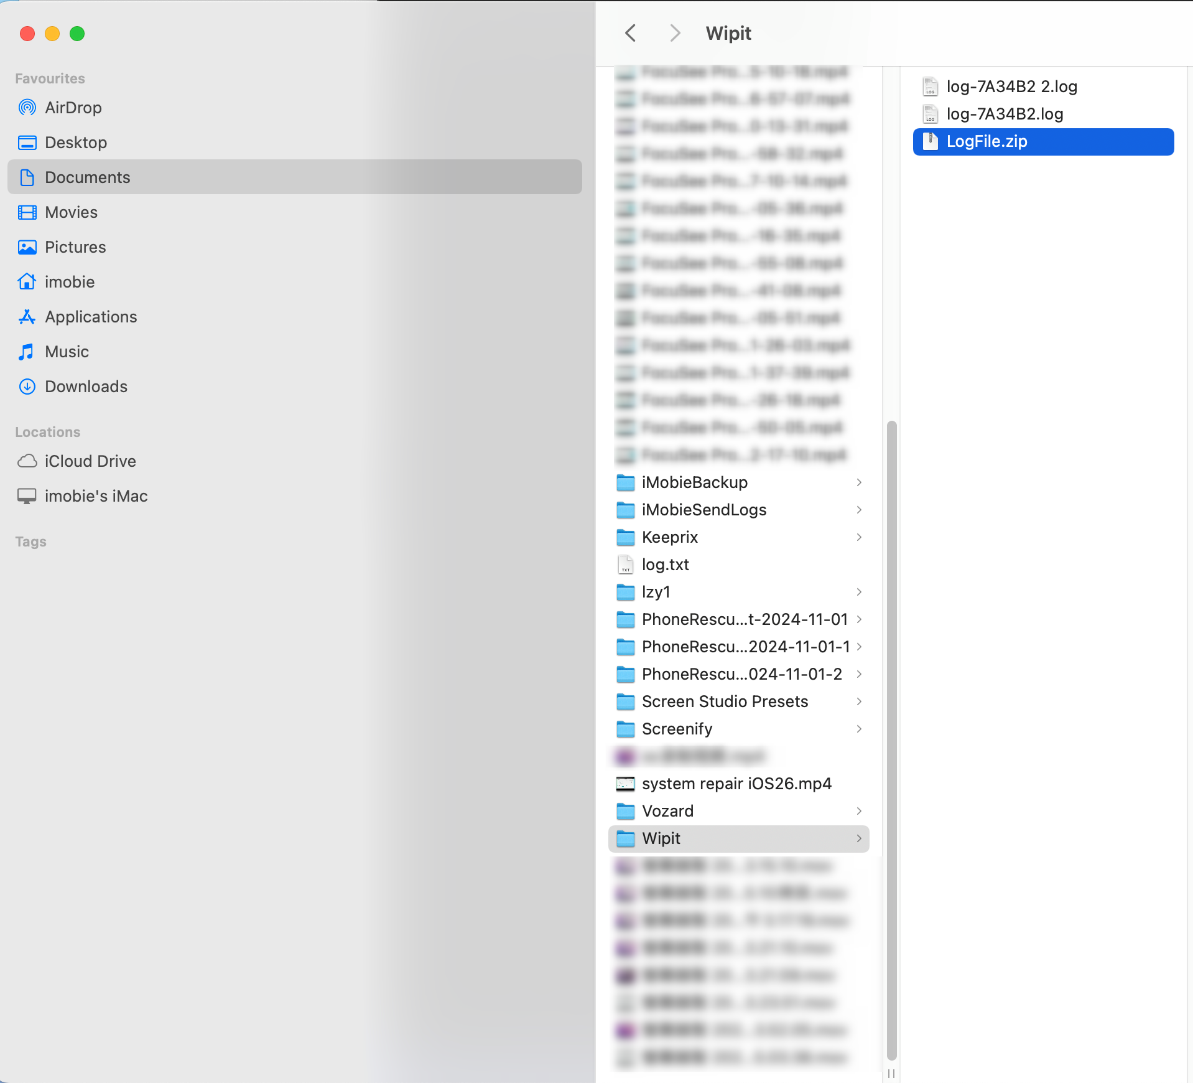The image size is (1193, 1083).
Task: Expand the Screen Studio Presets folder
Action: click(x=859, y=701)
